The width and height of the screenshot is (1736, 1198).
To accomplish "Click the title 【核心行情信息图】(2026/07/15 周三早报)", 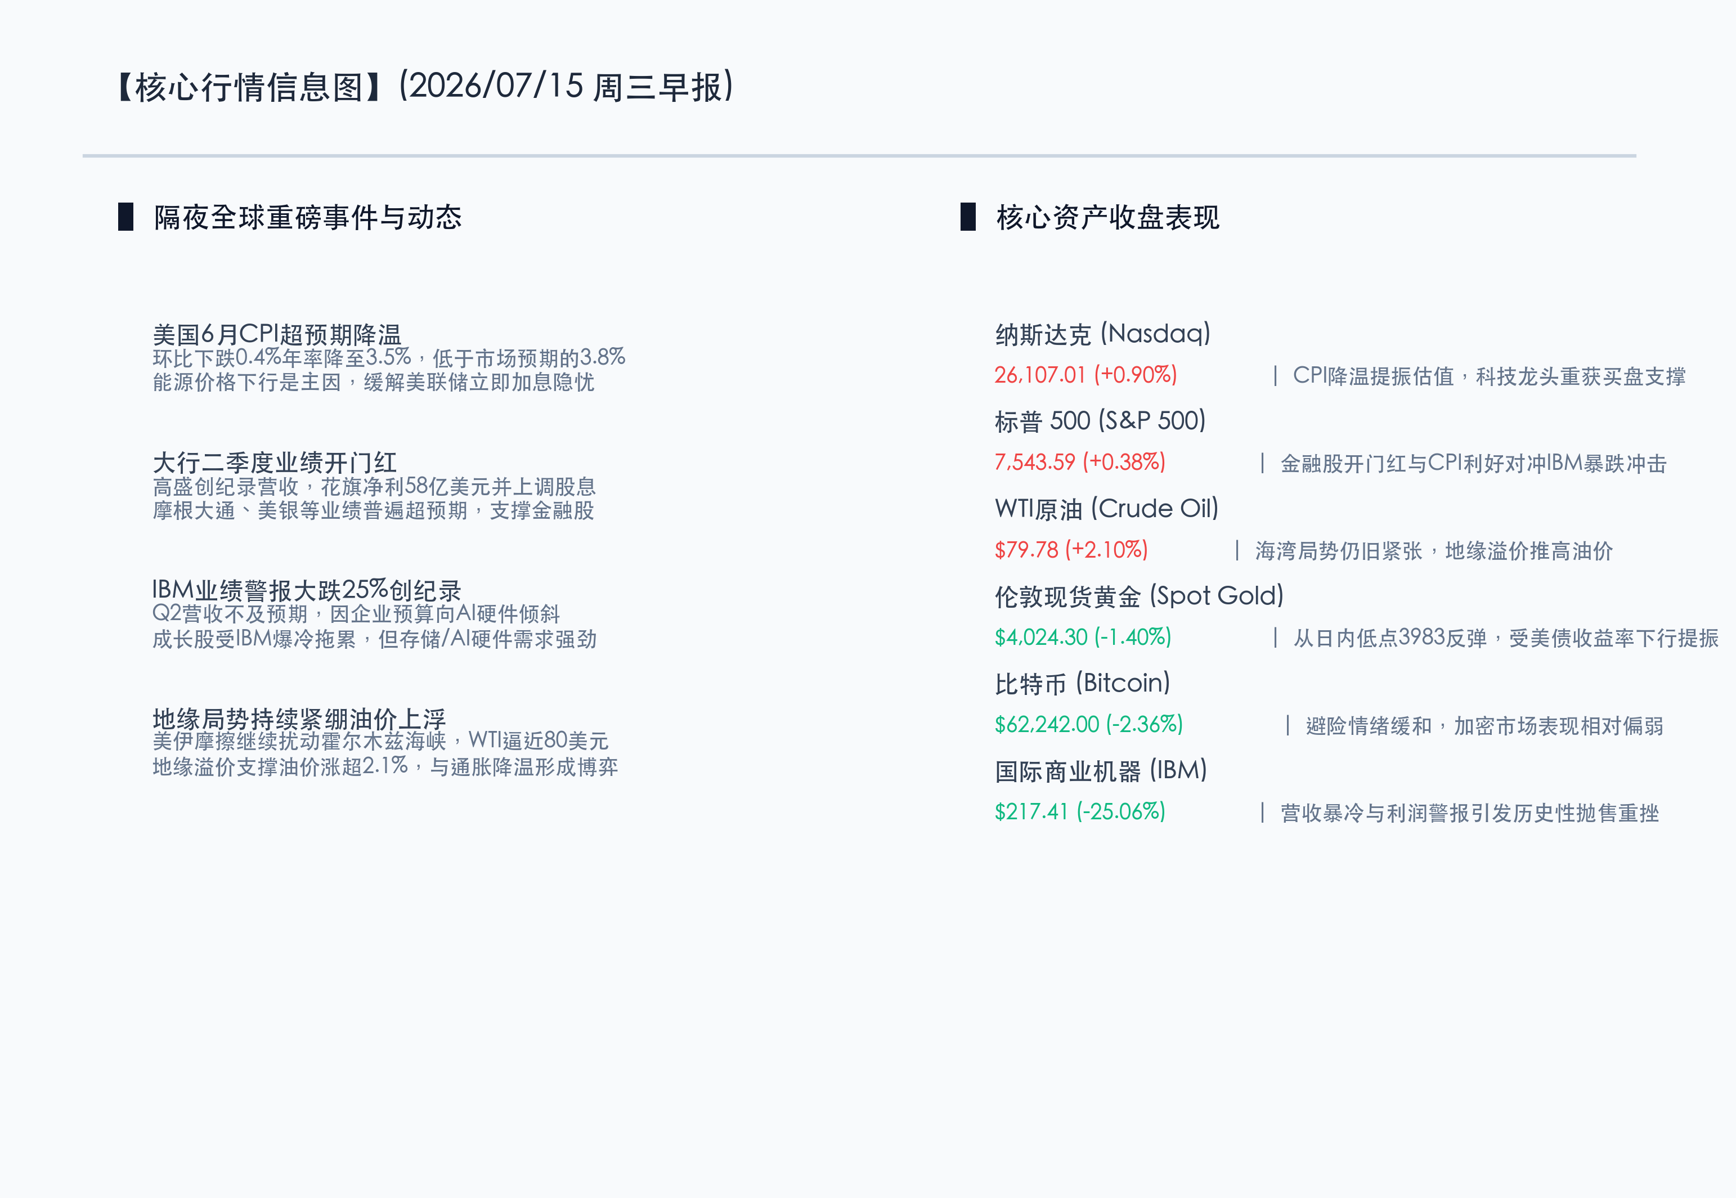I will pos(425,86).
